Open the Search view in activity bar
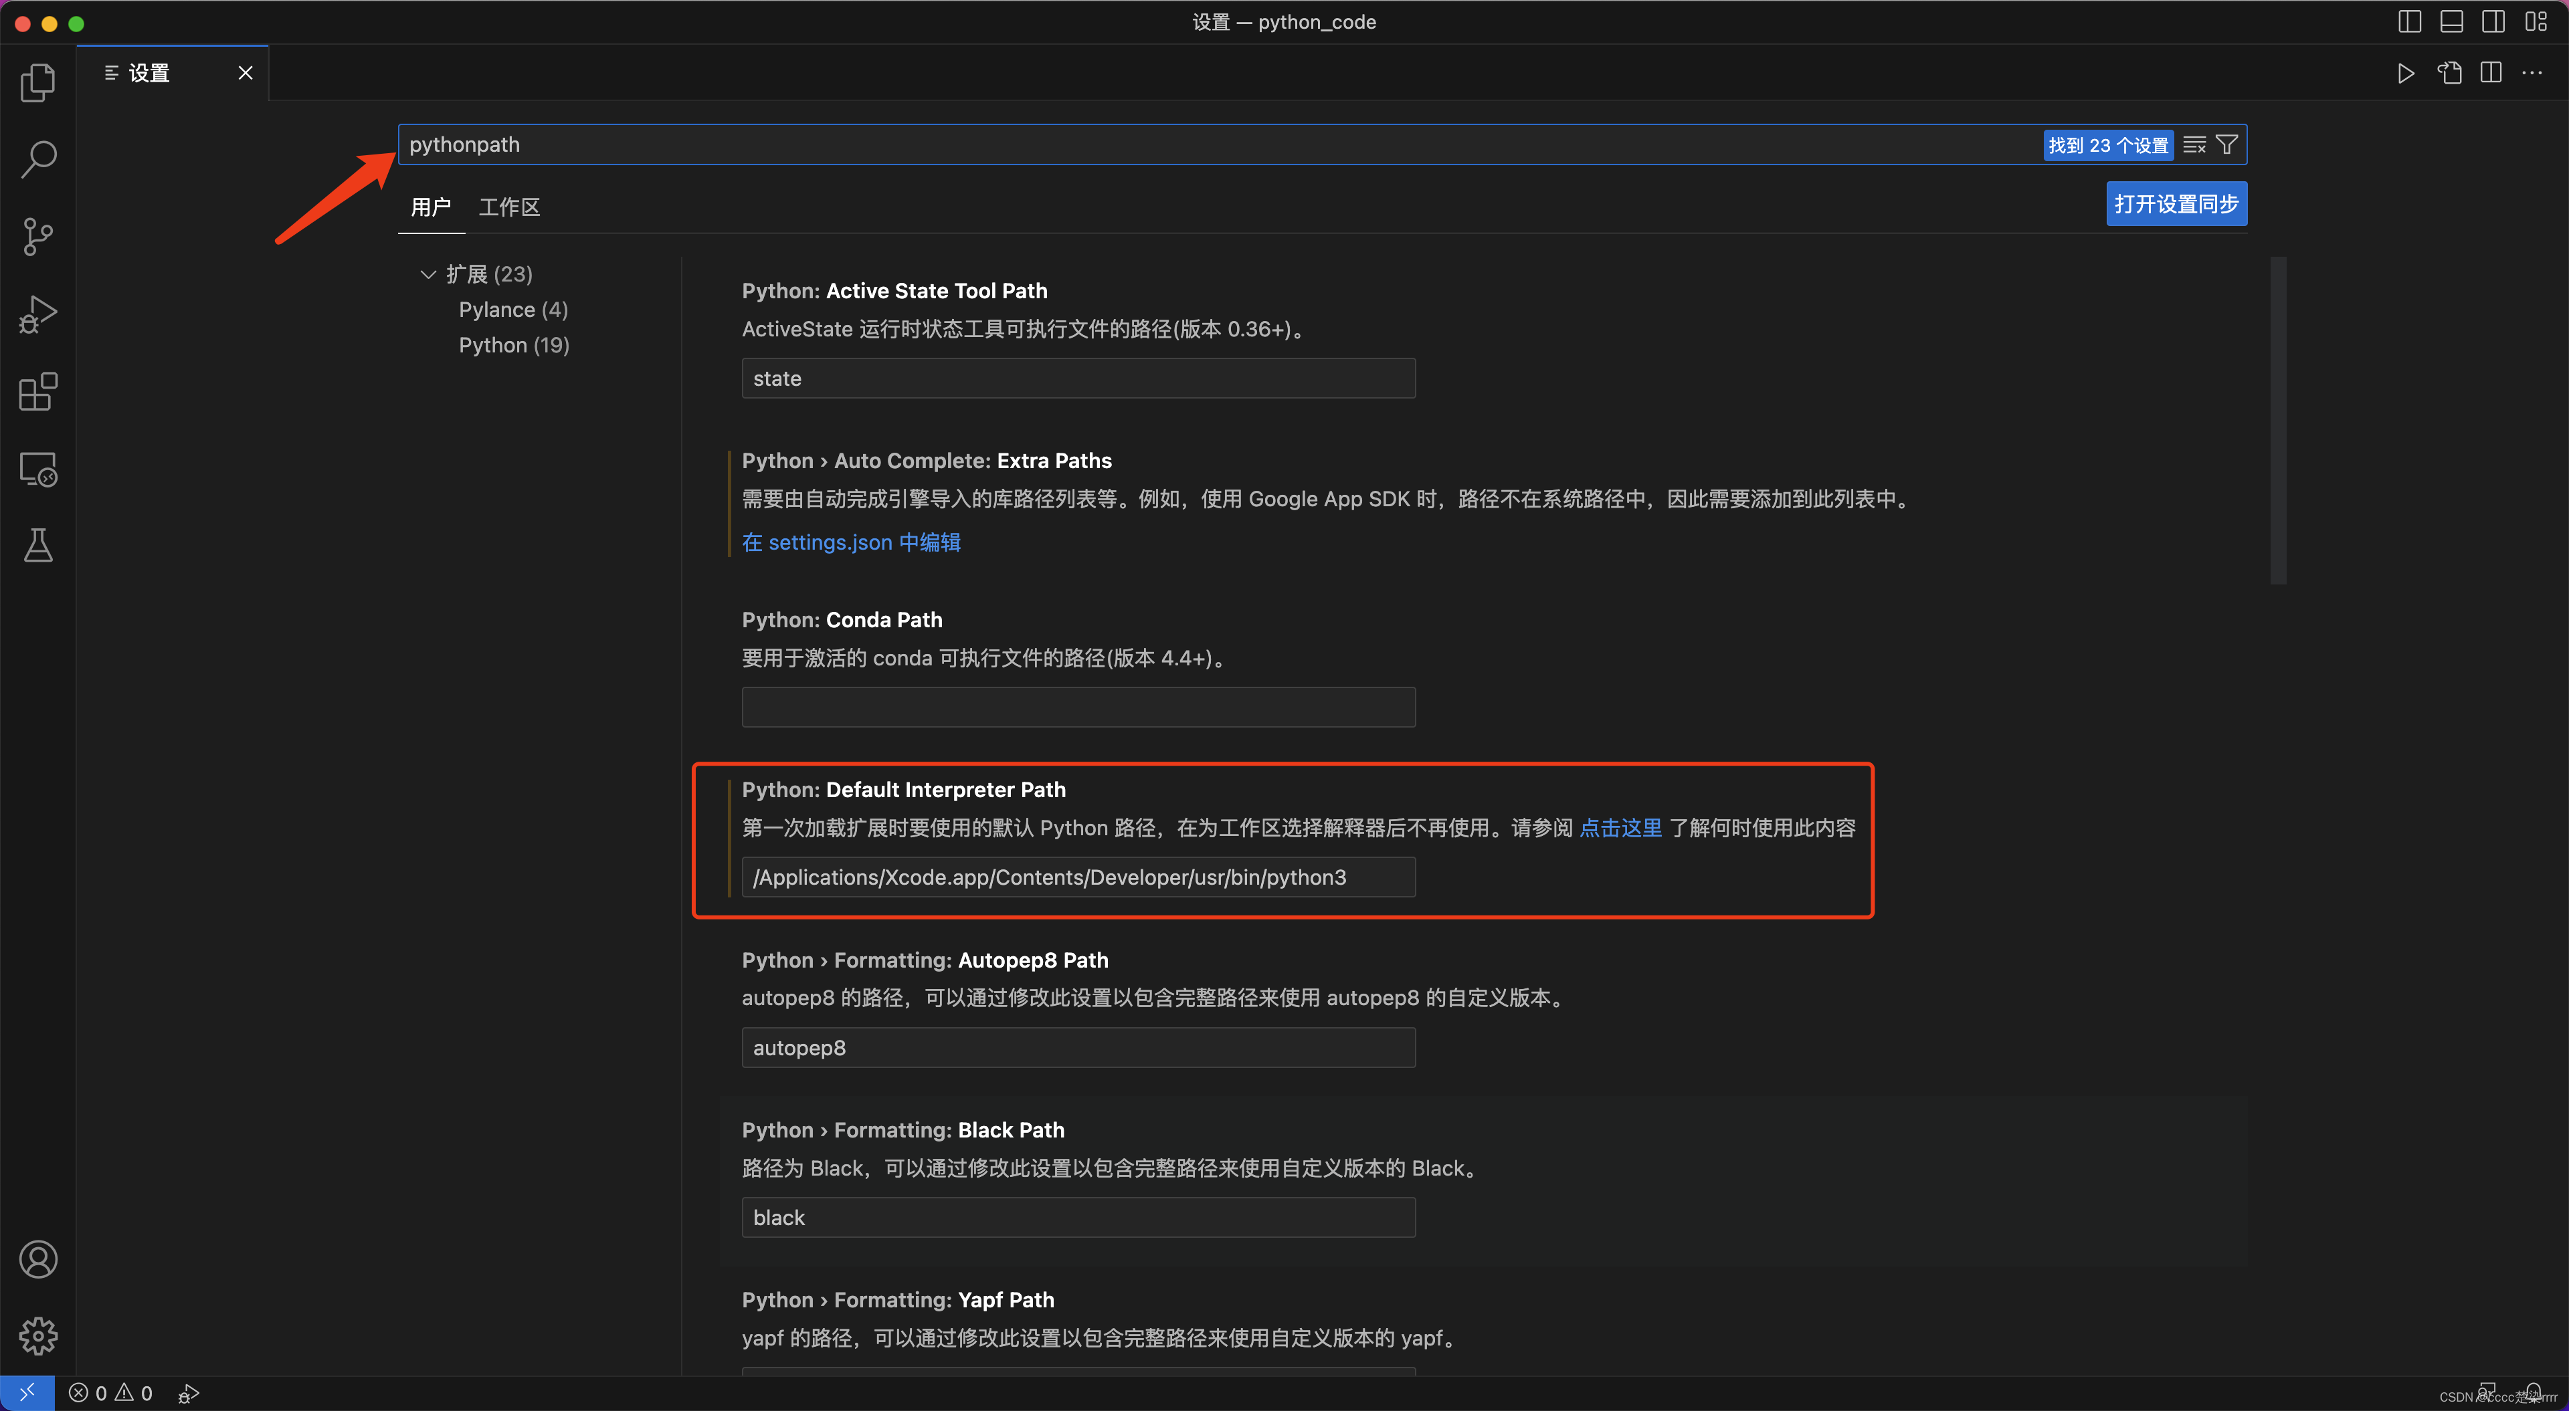 [38, 160]
